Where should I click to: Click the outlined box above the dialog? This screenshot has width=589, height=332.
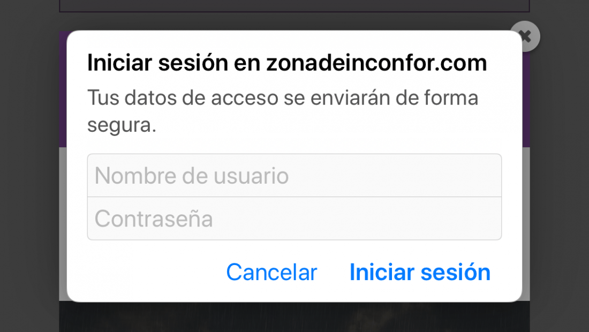coord(294,6)
